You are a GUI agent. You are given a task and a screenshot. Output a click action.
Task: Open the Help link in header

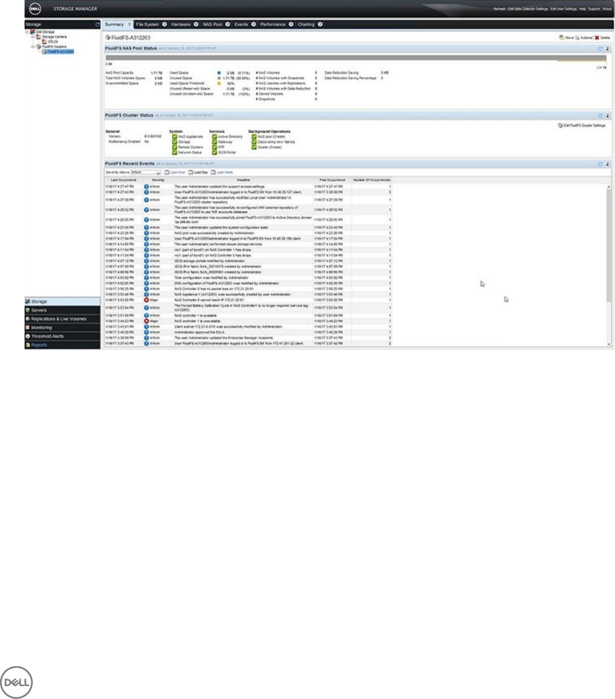582,9
